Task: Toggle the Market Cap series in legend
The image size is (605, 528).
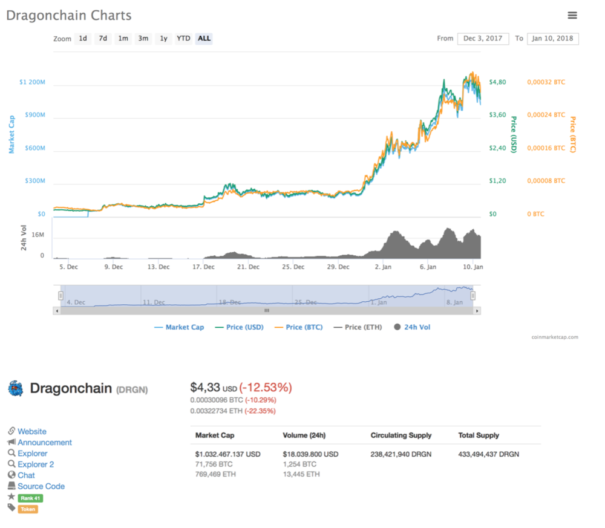Action: click(179, 327)
